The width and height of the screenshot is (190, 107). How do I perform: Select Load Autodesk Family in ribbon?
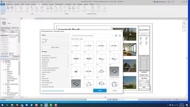[x=84, y=9]
